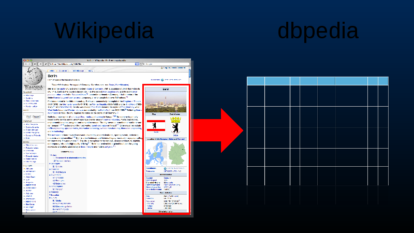The width and height of the screenshot is (414, 233).
Task: Click the large Wikipedia slide title
Action: point(104,31)
